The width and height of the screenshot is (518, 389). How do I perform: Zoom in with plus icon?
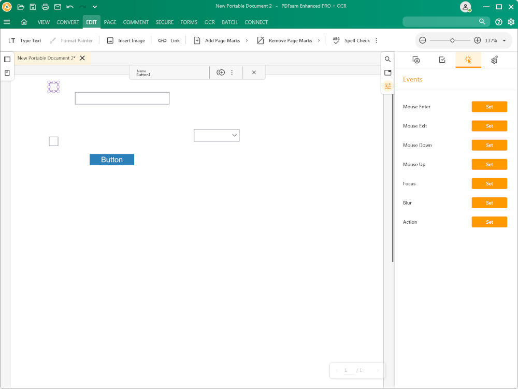tap(478, 40)
